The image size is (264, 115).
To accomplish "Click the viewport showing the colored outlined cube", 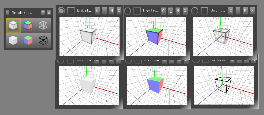I will coord(156,36).
